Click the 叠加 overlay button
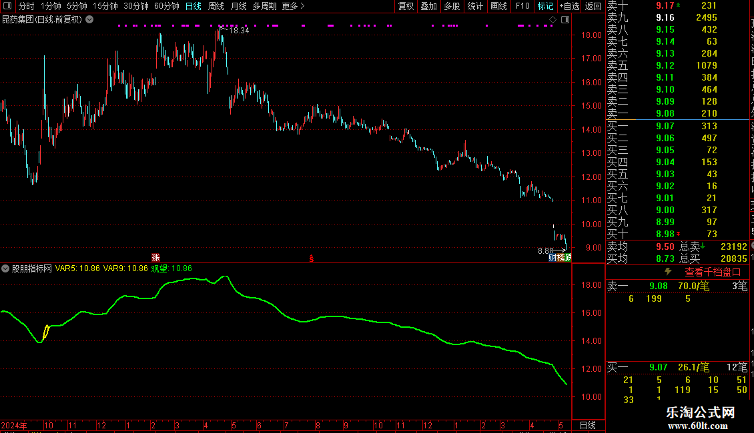754x433 pixels. point(428,6)
